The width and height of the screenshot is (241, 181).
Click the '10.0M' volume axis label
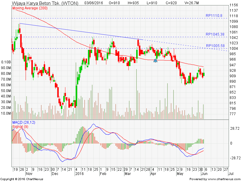pos(6,113)
